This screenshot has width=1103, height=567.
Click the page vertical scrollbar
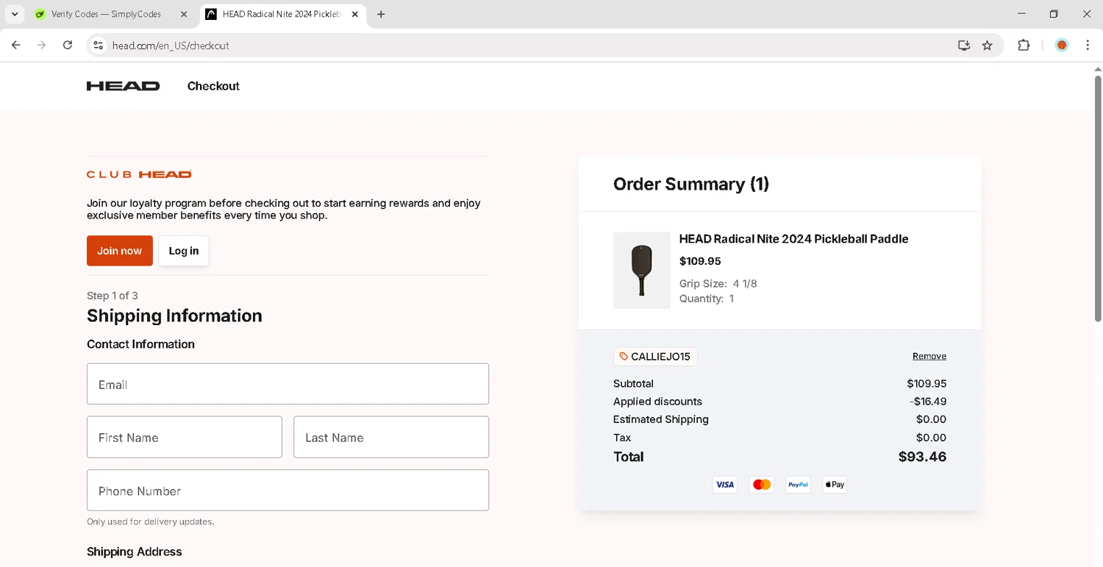click(x=1098, y=199)
